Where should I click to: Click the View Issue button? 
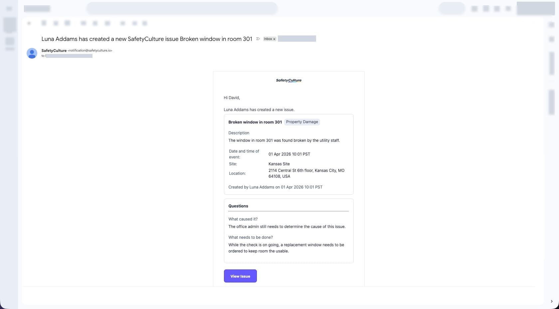click(240, 276)
